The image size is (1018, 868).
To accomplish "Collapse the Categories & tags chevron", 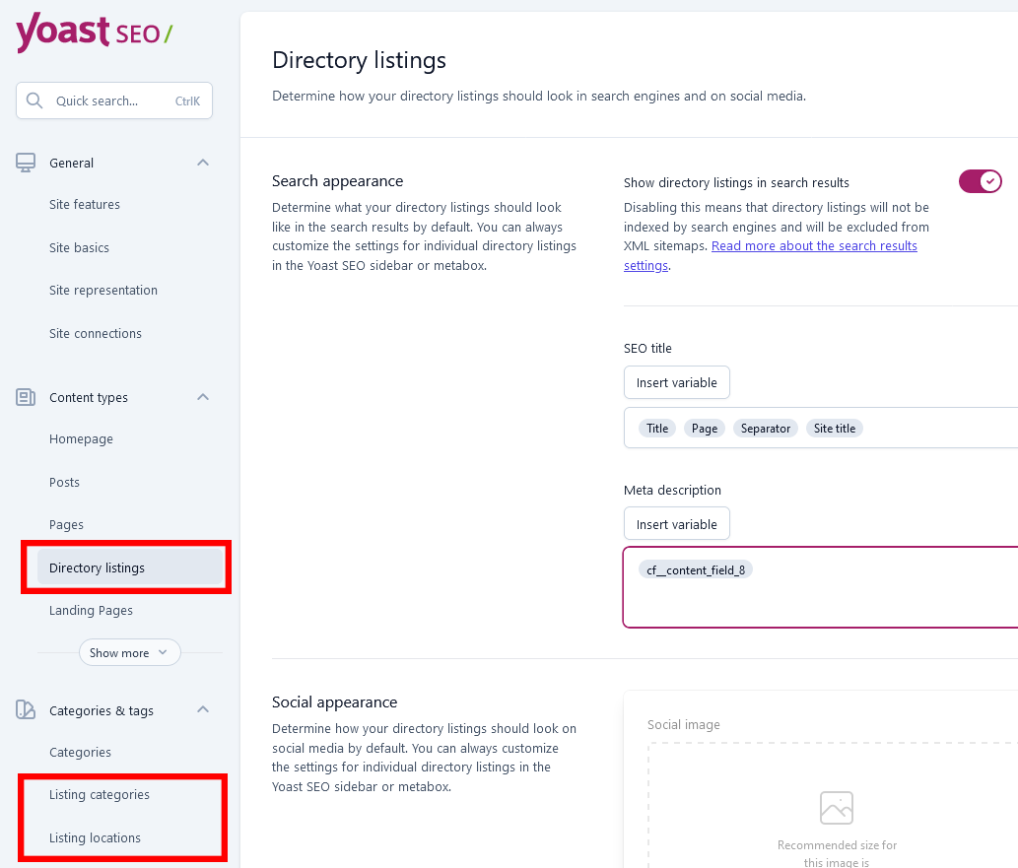I will point(203,709).
